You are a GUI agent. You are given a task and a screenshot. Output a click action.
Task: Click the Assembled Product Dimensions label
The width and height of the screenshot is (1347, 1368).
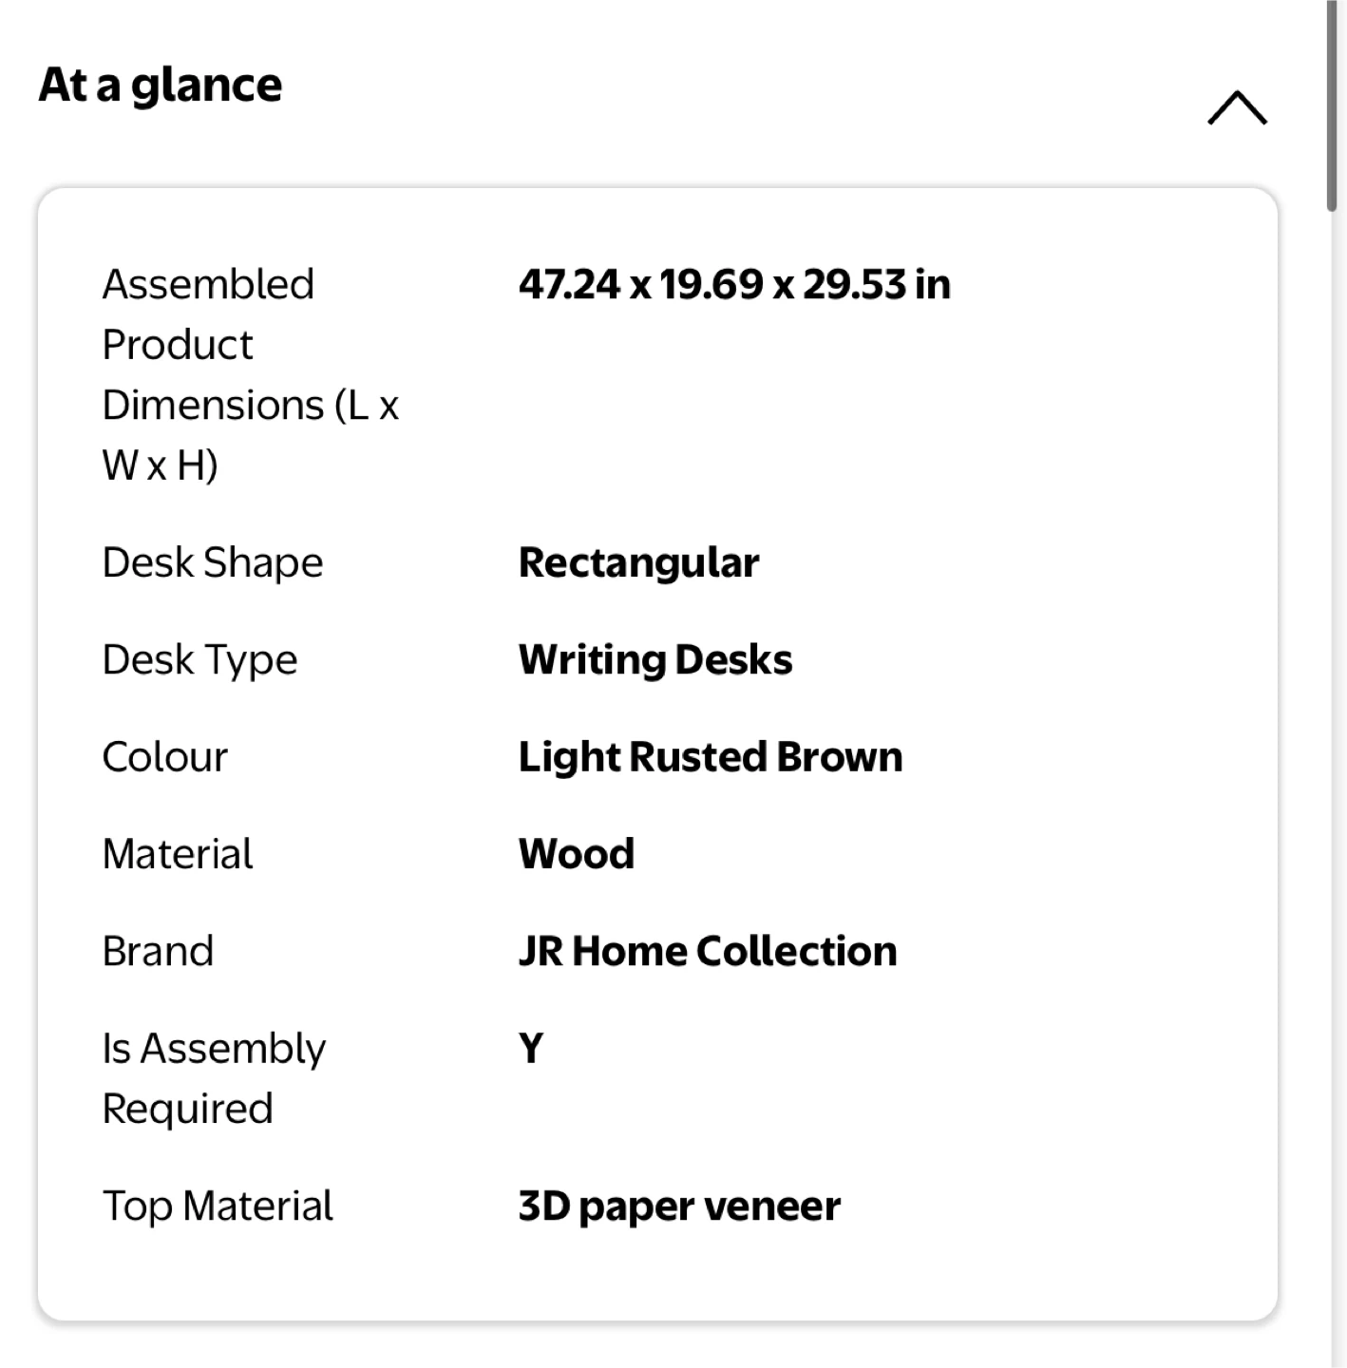click(x=250, y=374)
